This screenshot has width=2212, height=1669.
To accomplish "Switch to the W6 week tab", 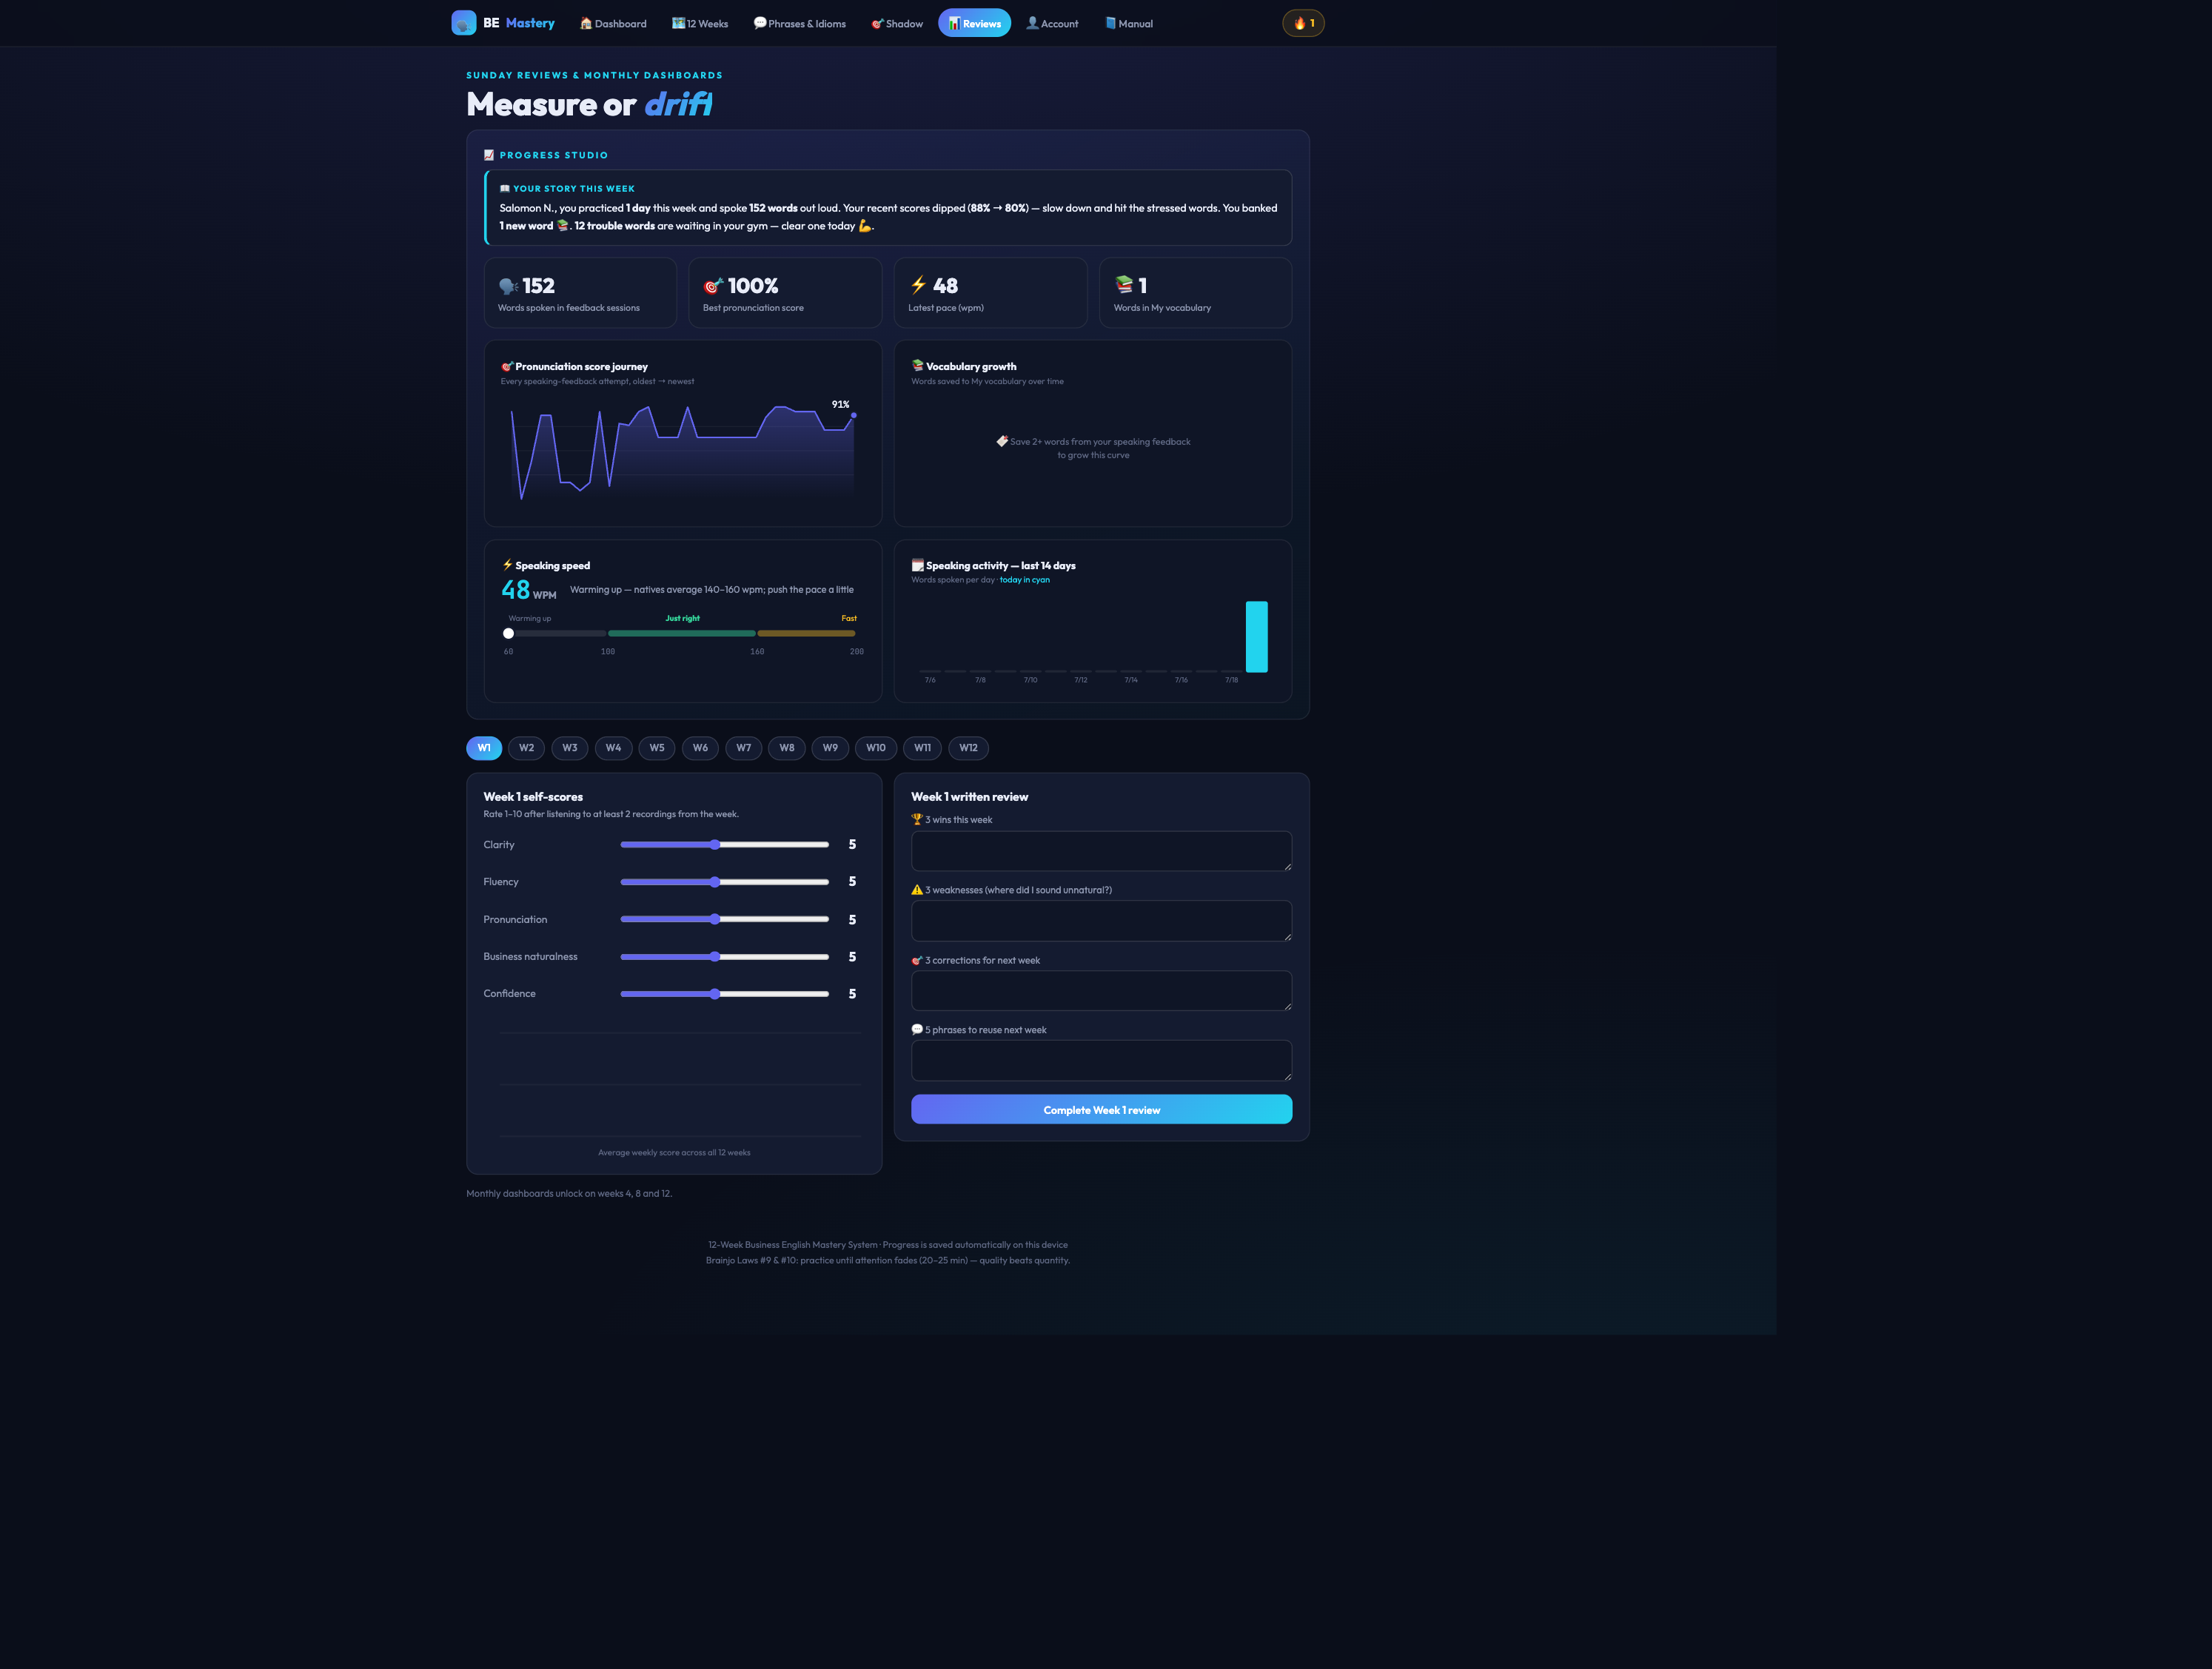I will click(700, 748).
